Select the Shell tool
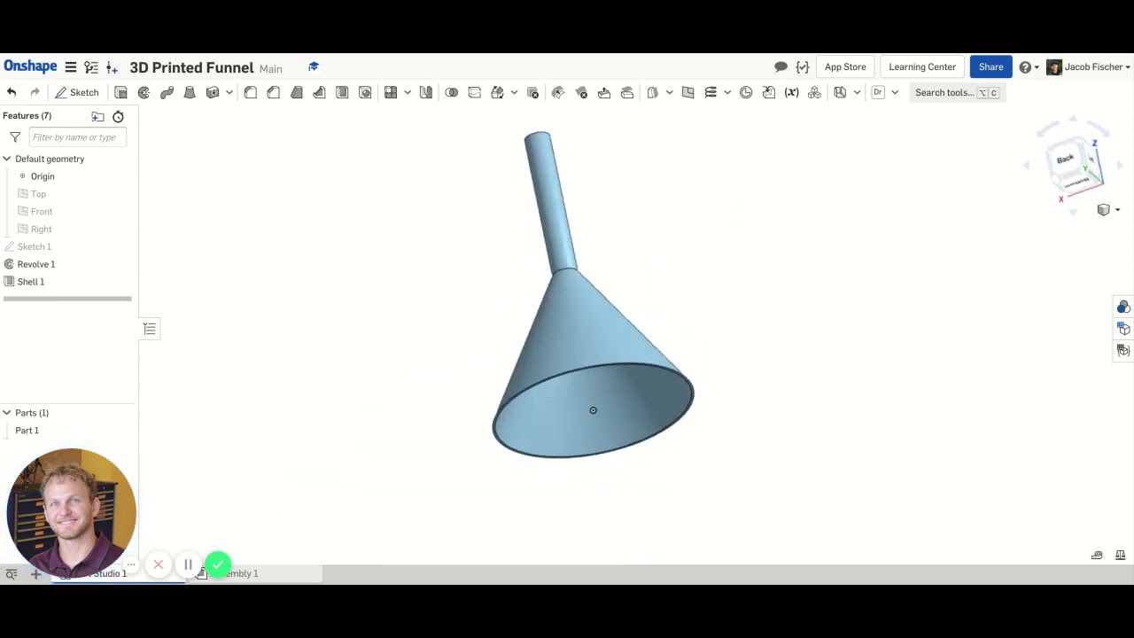Screen dimensions: 1134x638 [342, 92]
